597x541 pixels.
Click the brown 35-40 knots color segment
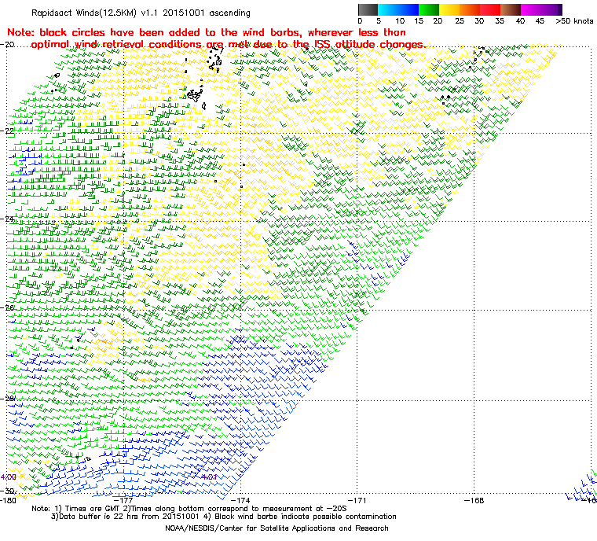click(x=511, y=9)
